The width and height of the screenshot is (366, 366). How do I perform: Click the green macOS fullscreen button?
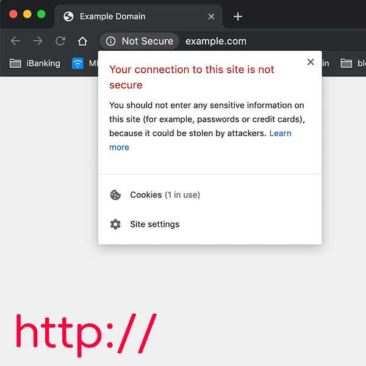[41, 14]
